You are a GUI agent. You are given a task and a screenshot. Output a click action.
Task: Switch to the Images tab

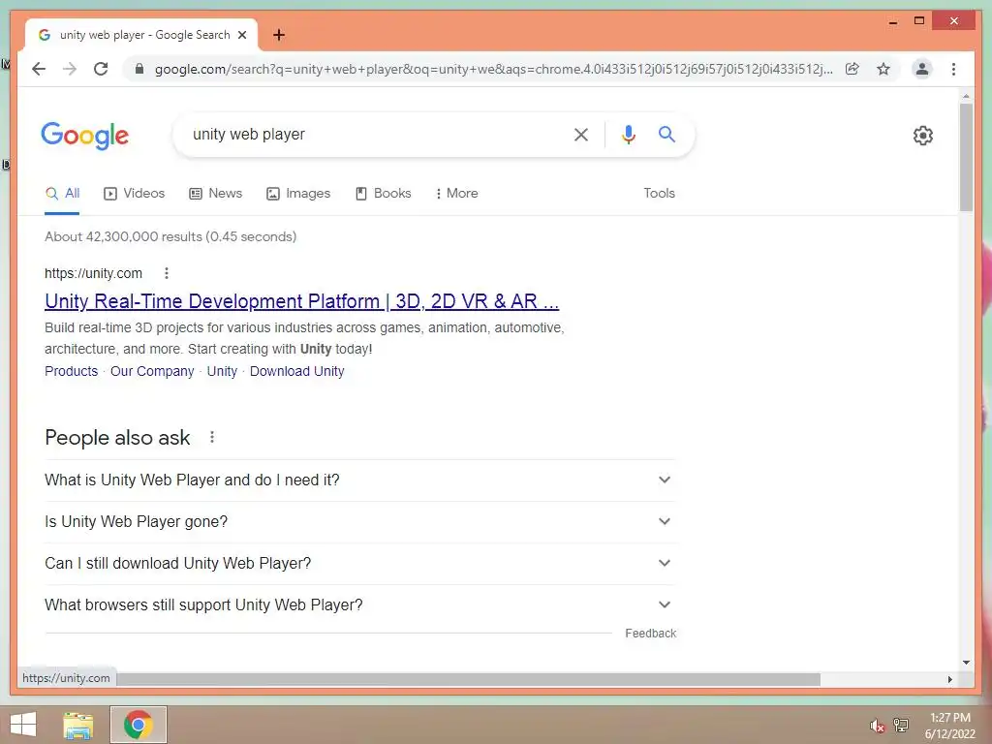coord(298,194)
